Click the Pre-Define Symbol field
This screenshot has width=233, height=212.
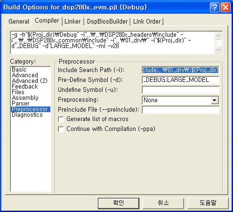[x=180, y=80]
